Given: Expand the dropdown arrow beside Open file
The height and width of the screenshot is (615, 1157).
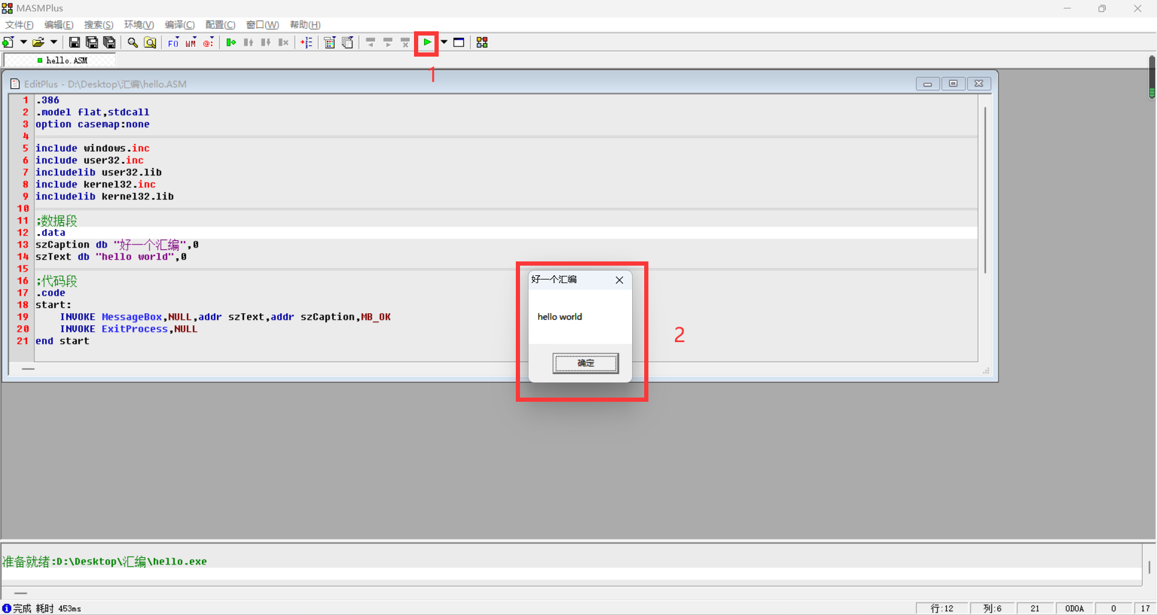Looking at the screenshot, I should [x=54, y=42].
